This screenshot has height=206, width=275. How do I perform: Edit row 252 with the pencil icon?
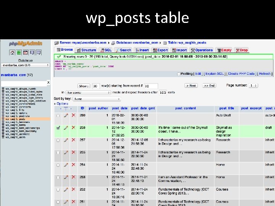tap(66, 190)
